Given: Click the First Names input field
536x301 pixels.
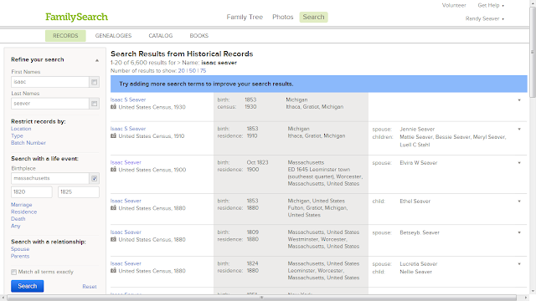Looking at the screenshot, I should pyautogui.click(x=50, y=82).
